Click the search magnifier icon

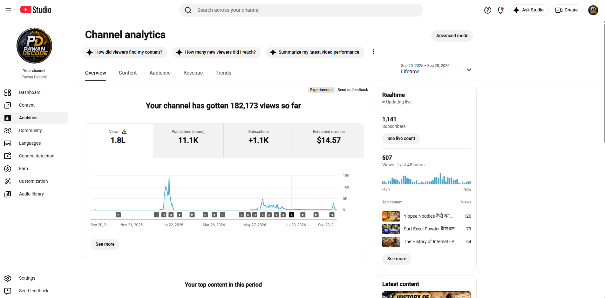click(188, 10)
